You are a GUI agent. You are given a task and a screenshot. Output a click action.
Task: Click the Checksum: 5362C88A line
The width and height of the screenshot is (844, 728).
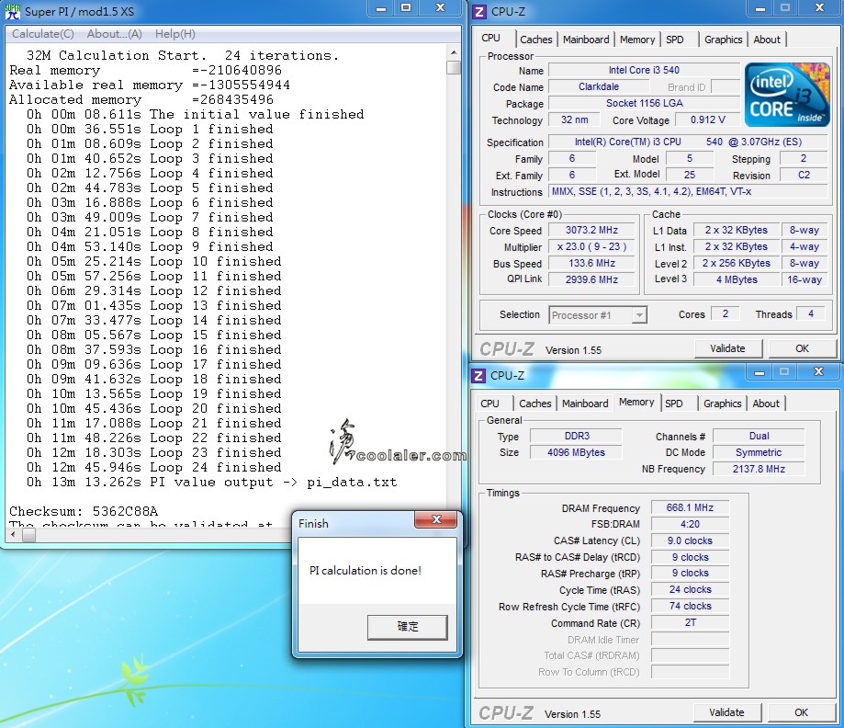coord(84,511)
